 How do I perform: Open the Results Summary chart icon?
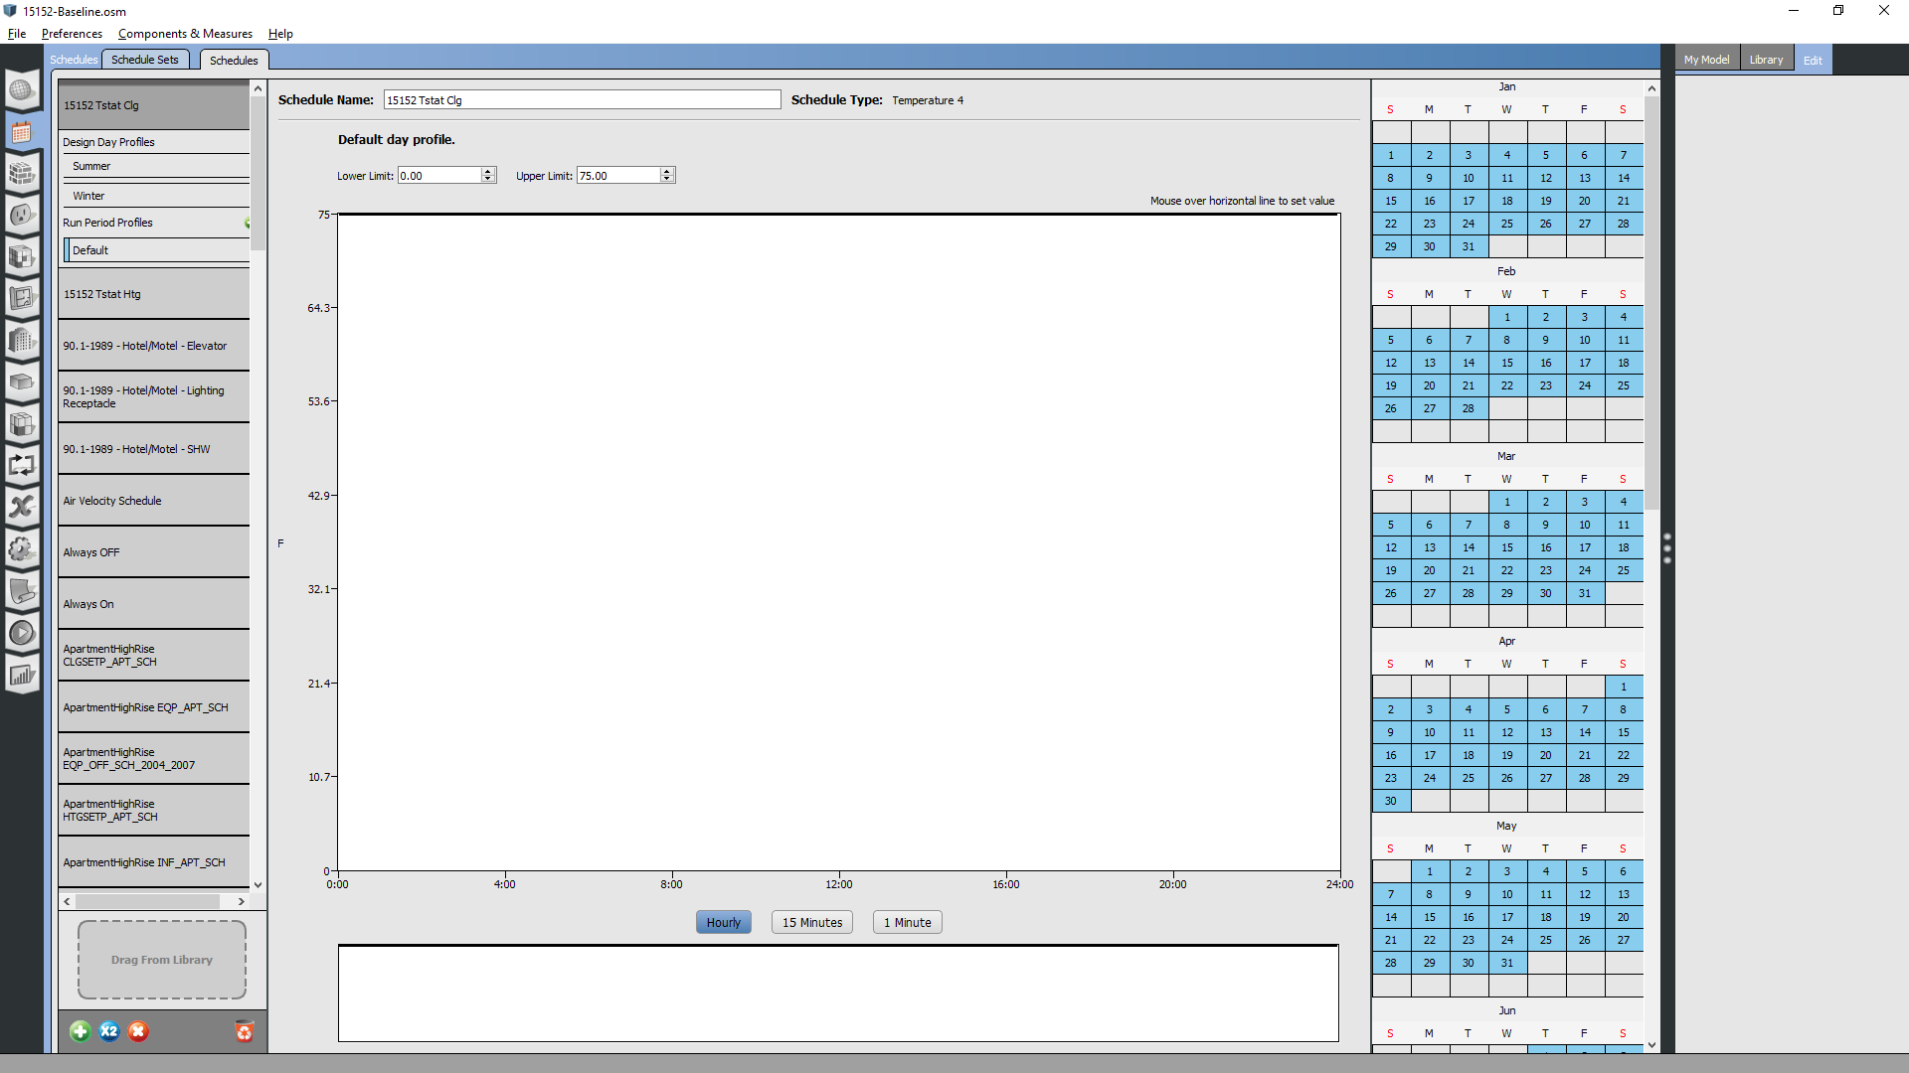22,674
